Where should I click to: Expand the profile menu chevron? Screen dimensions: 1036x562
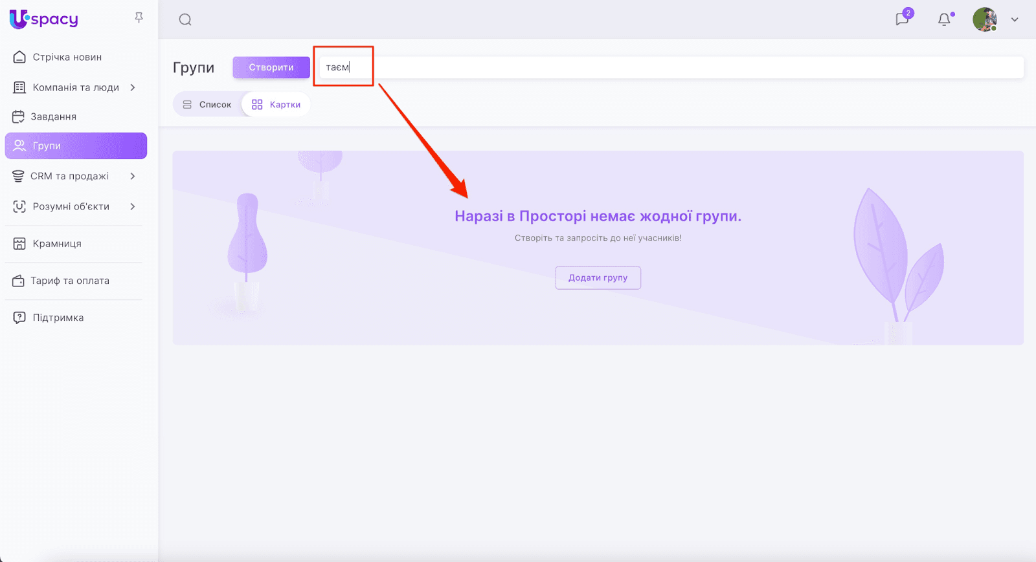point(1015,19)
